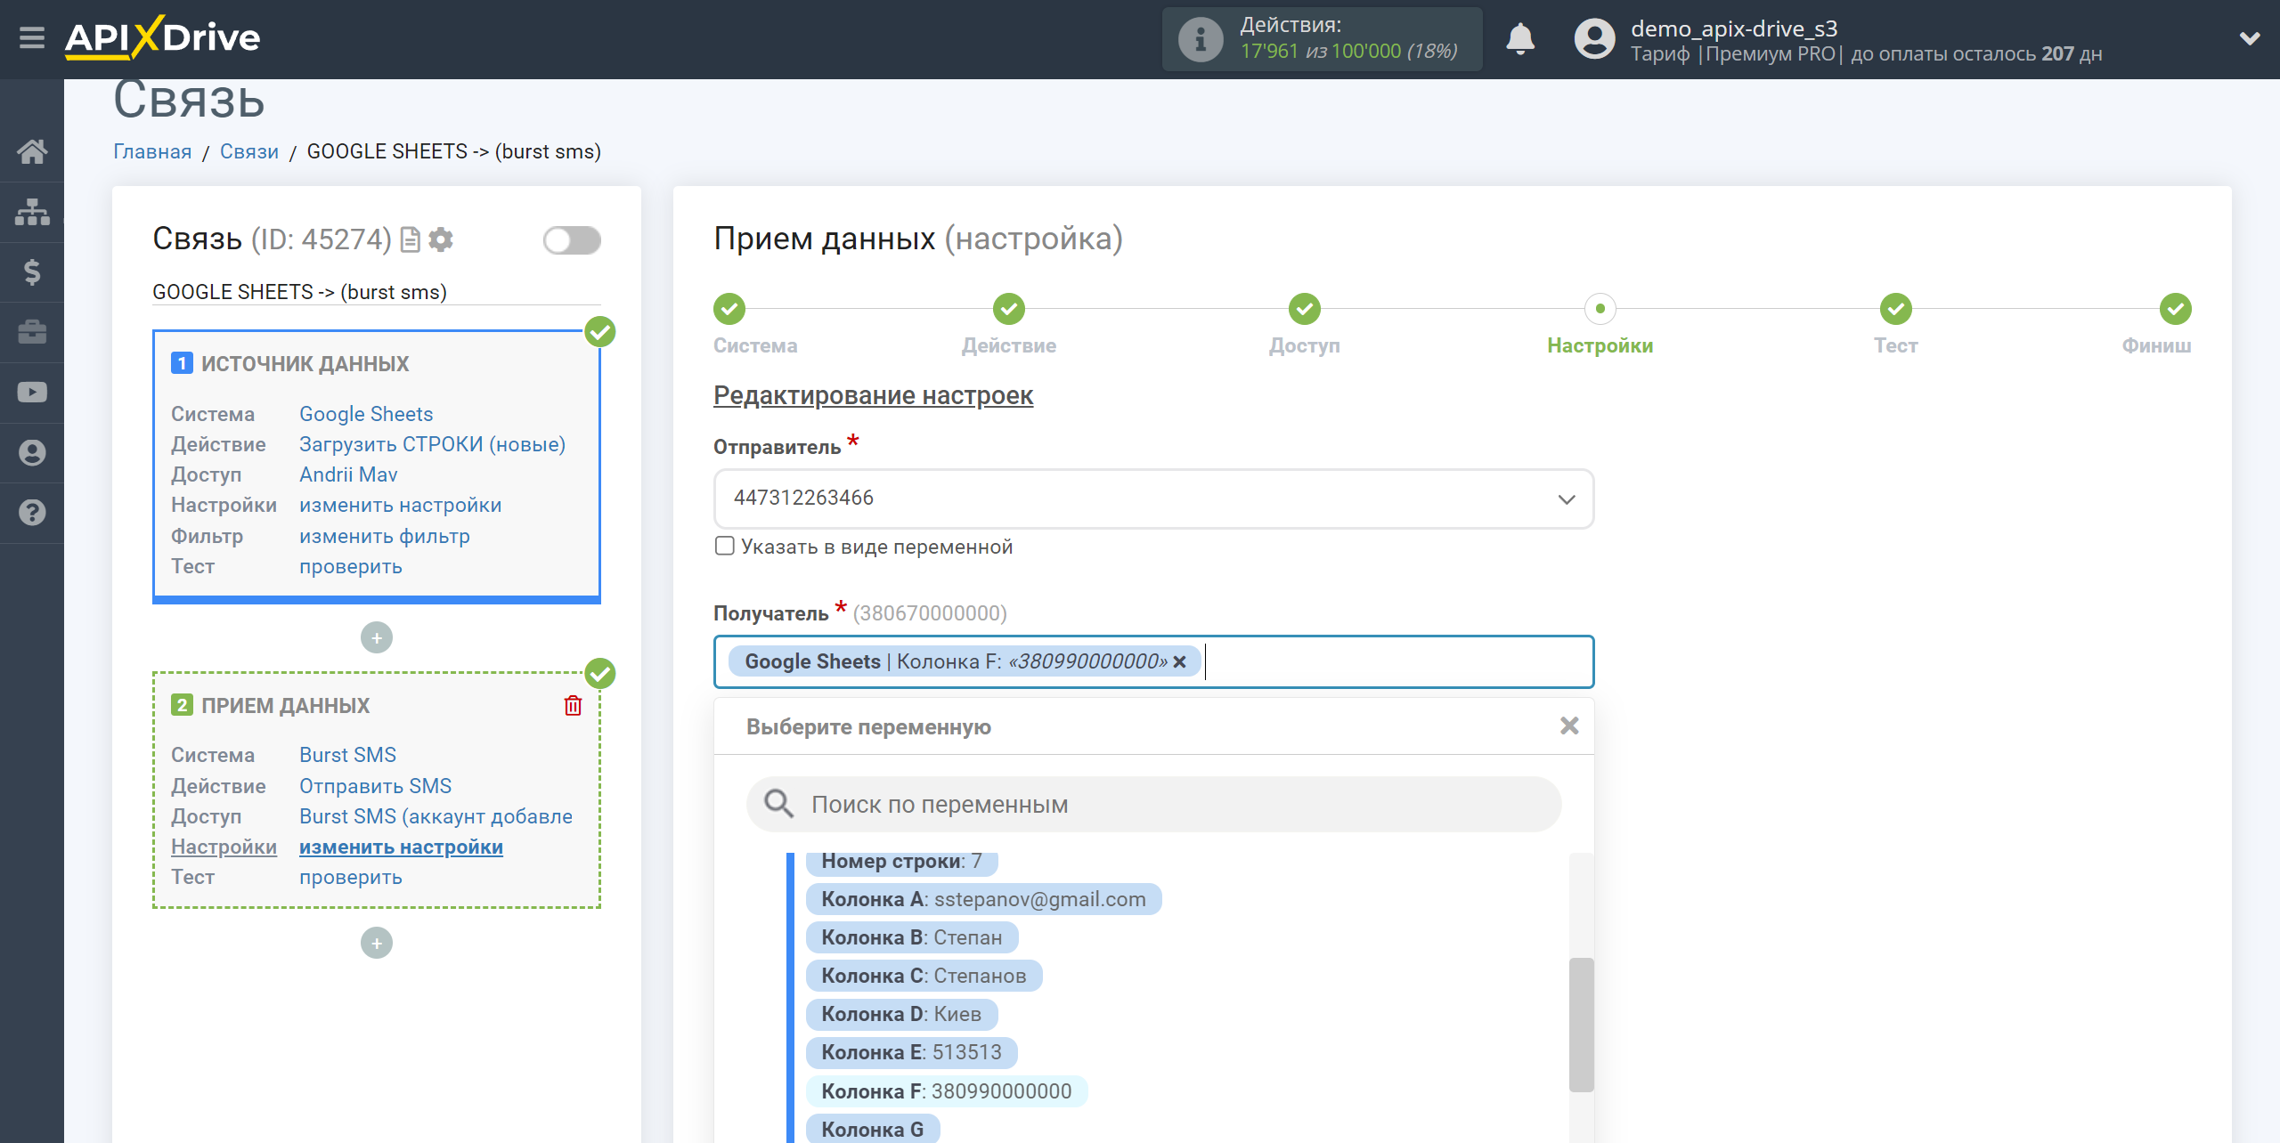Click source проверить test link
This screenshot has width=2280, height=1143.
[350, 566]
